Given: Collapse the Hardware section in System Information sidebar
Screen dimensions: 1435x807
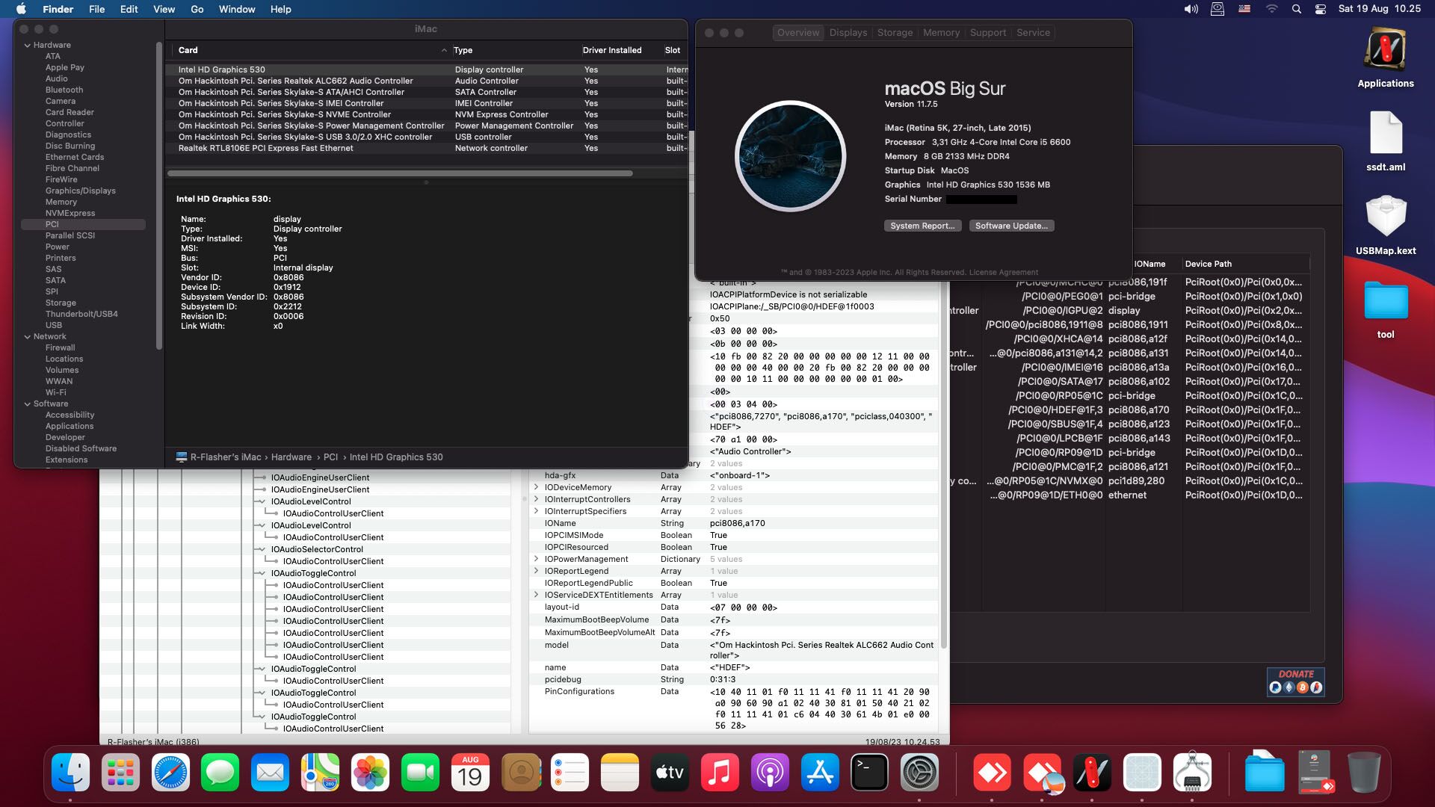Looking at the screenshot, I should (x=28, y=45).
